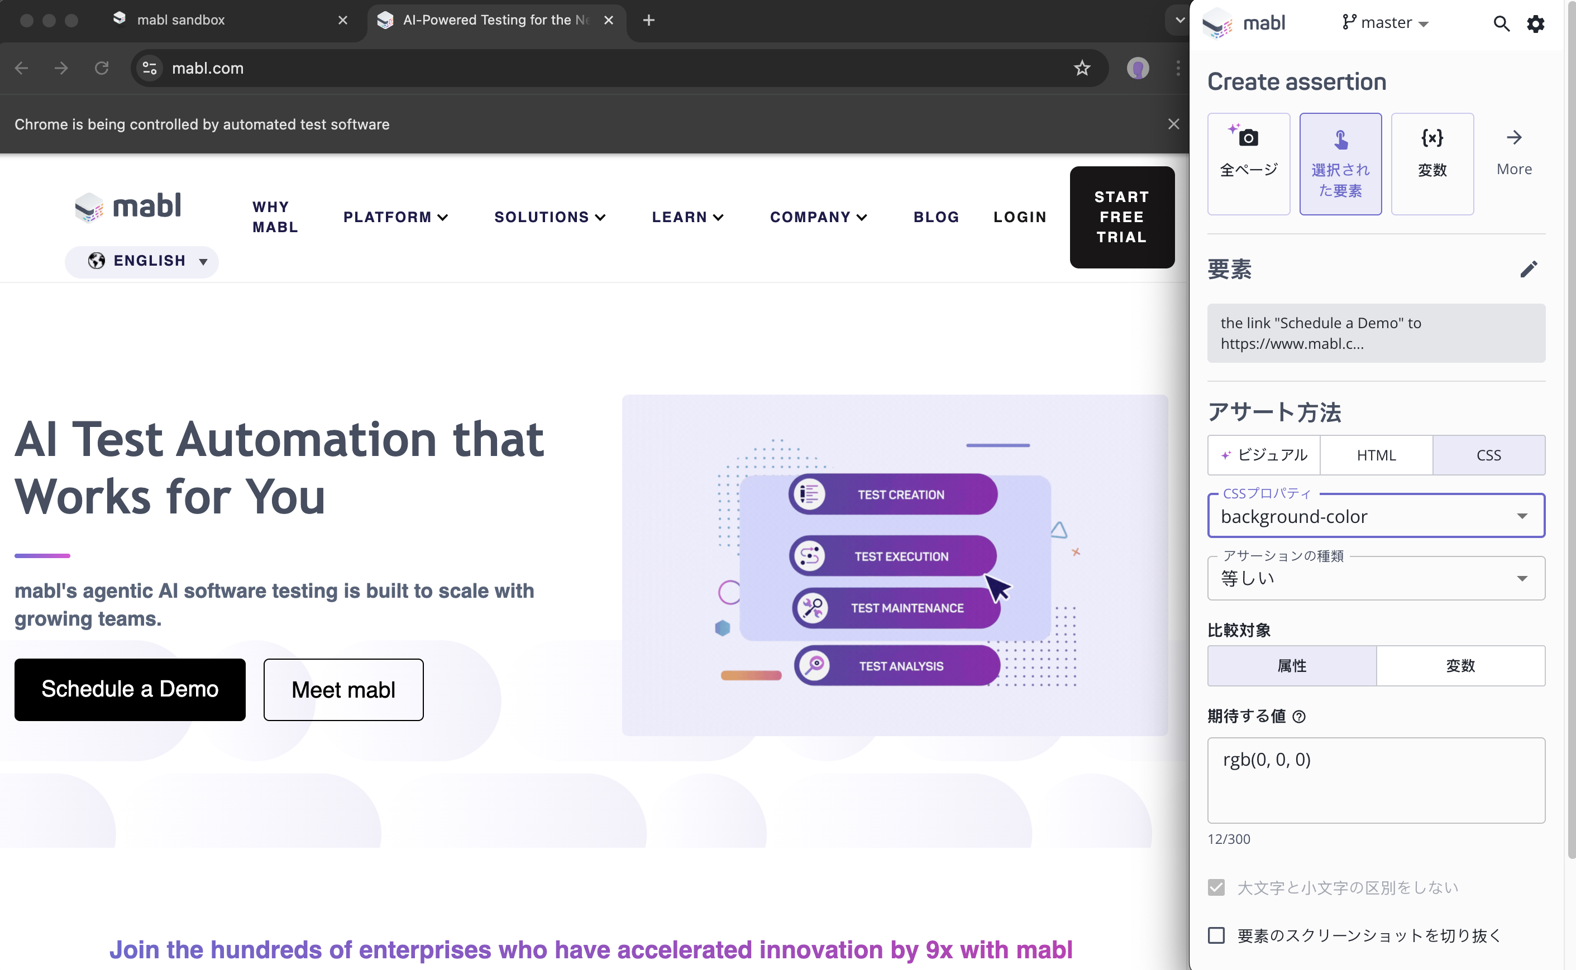
Task: Click the Schedule a Demo button
Action: 130,689
